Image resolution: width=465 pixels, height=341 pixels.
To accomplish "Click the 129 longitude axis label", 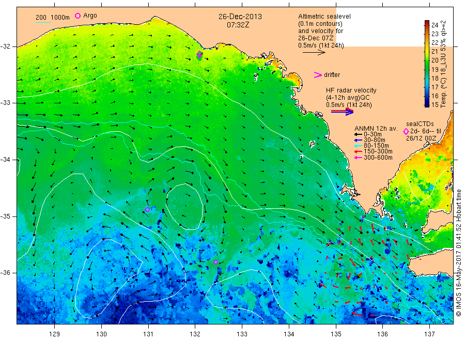I will (x=55, y=334).
